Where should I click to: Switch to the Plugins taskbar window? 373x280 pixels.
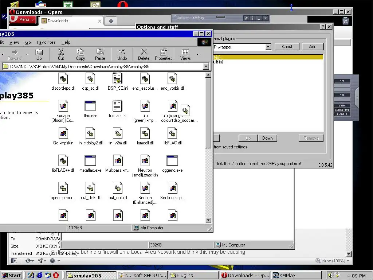point(193,275)
